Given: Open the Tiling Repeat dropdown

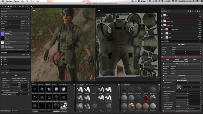Looking at the screenshot, I should click(x=186, y=49).
